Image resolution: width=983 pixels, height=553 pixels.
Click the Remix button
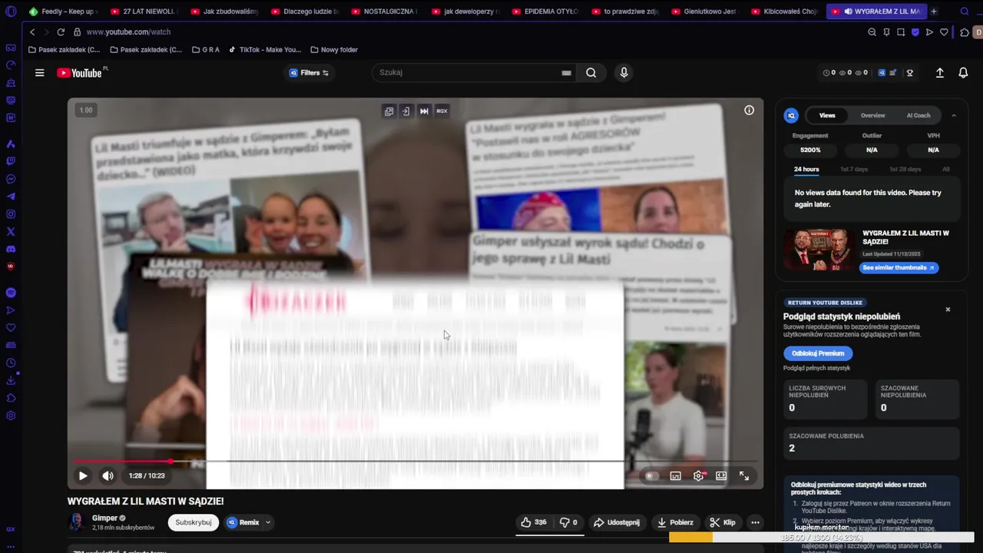coord(243,522)
